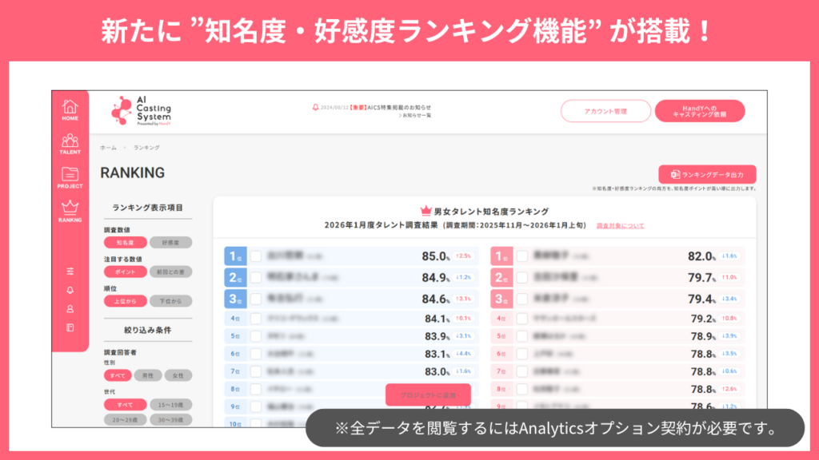Screen dimensions: 819x460
Task: Open the sliders settings icon in sidebar
Action: 70,272
